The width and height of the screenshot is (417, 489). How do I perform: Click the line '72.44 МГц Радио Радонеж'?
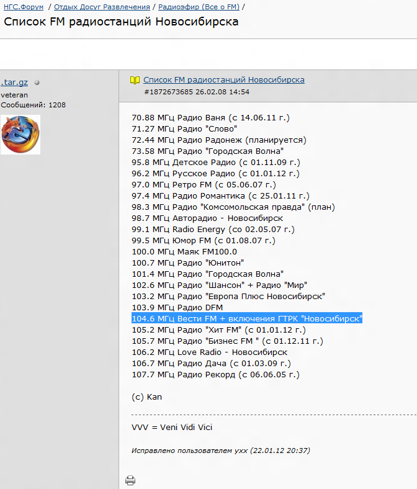(219, 140)
